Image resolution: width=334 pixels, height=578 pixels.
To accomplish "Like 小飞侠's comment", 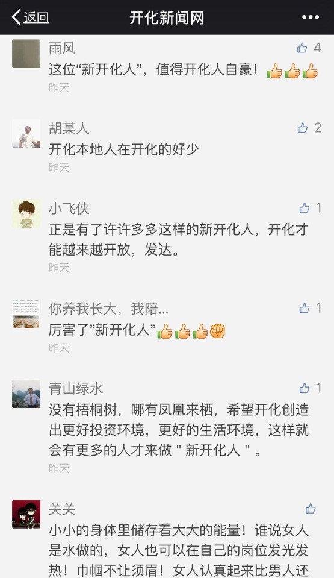I will [x=305, y=208].
